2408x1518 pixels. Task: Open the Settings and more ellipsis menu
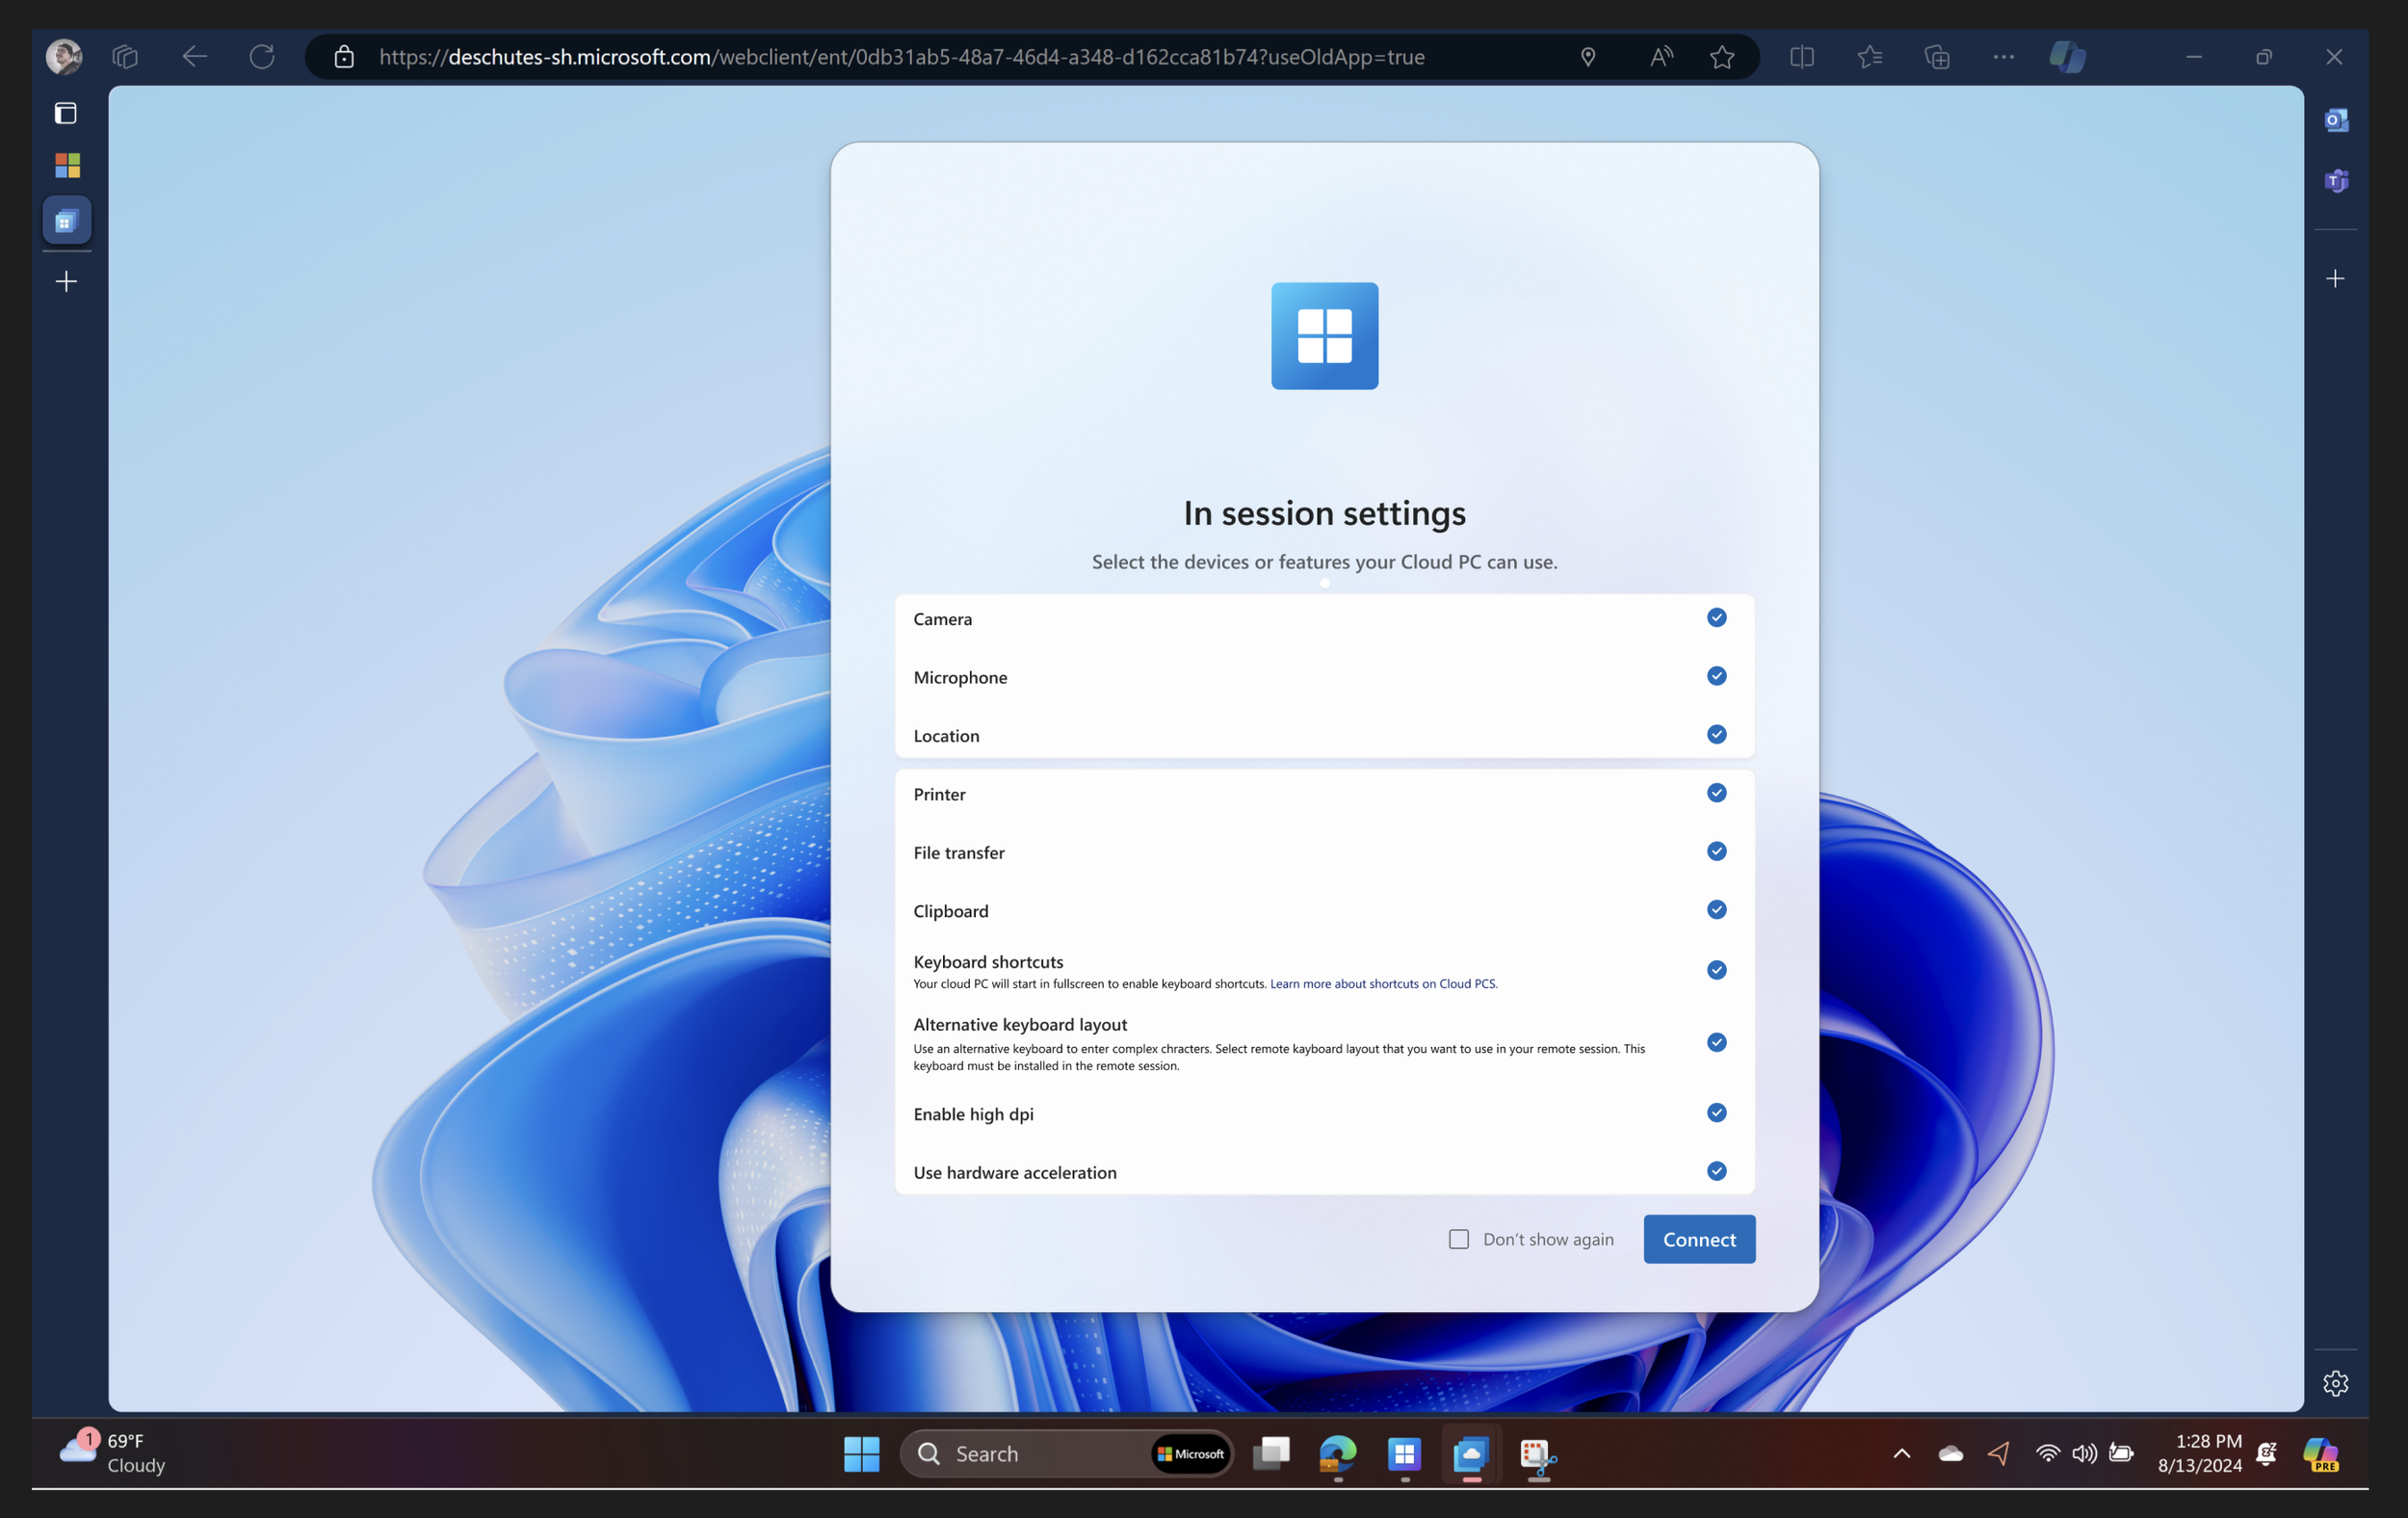coord(2003,57)
